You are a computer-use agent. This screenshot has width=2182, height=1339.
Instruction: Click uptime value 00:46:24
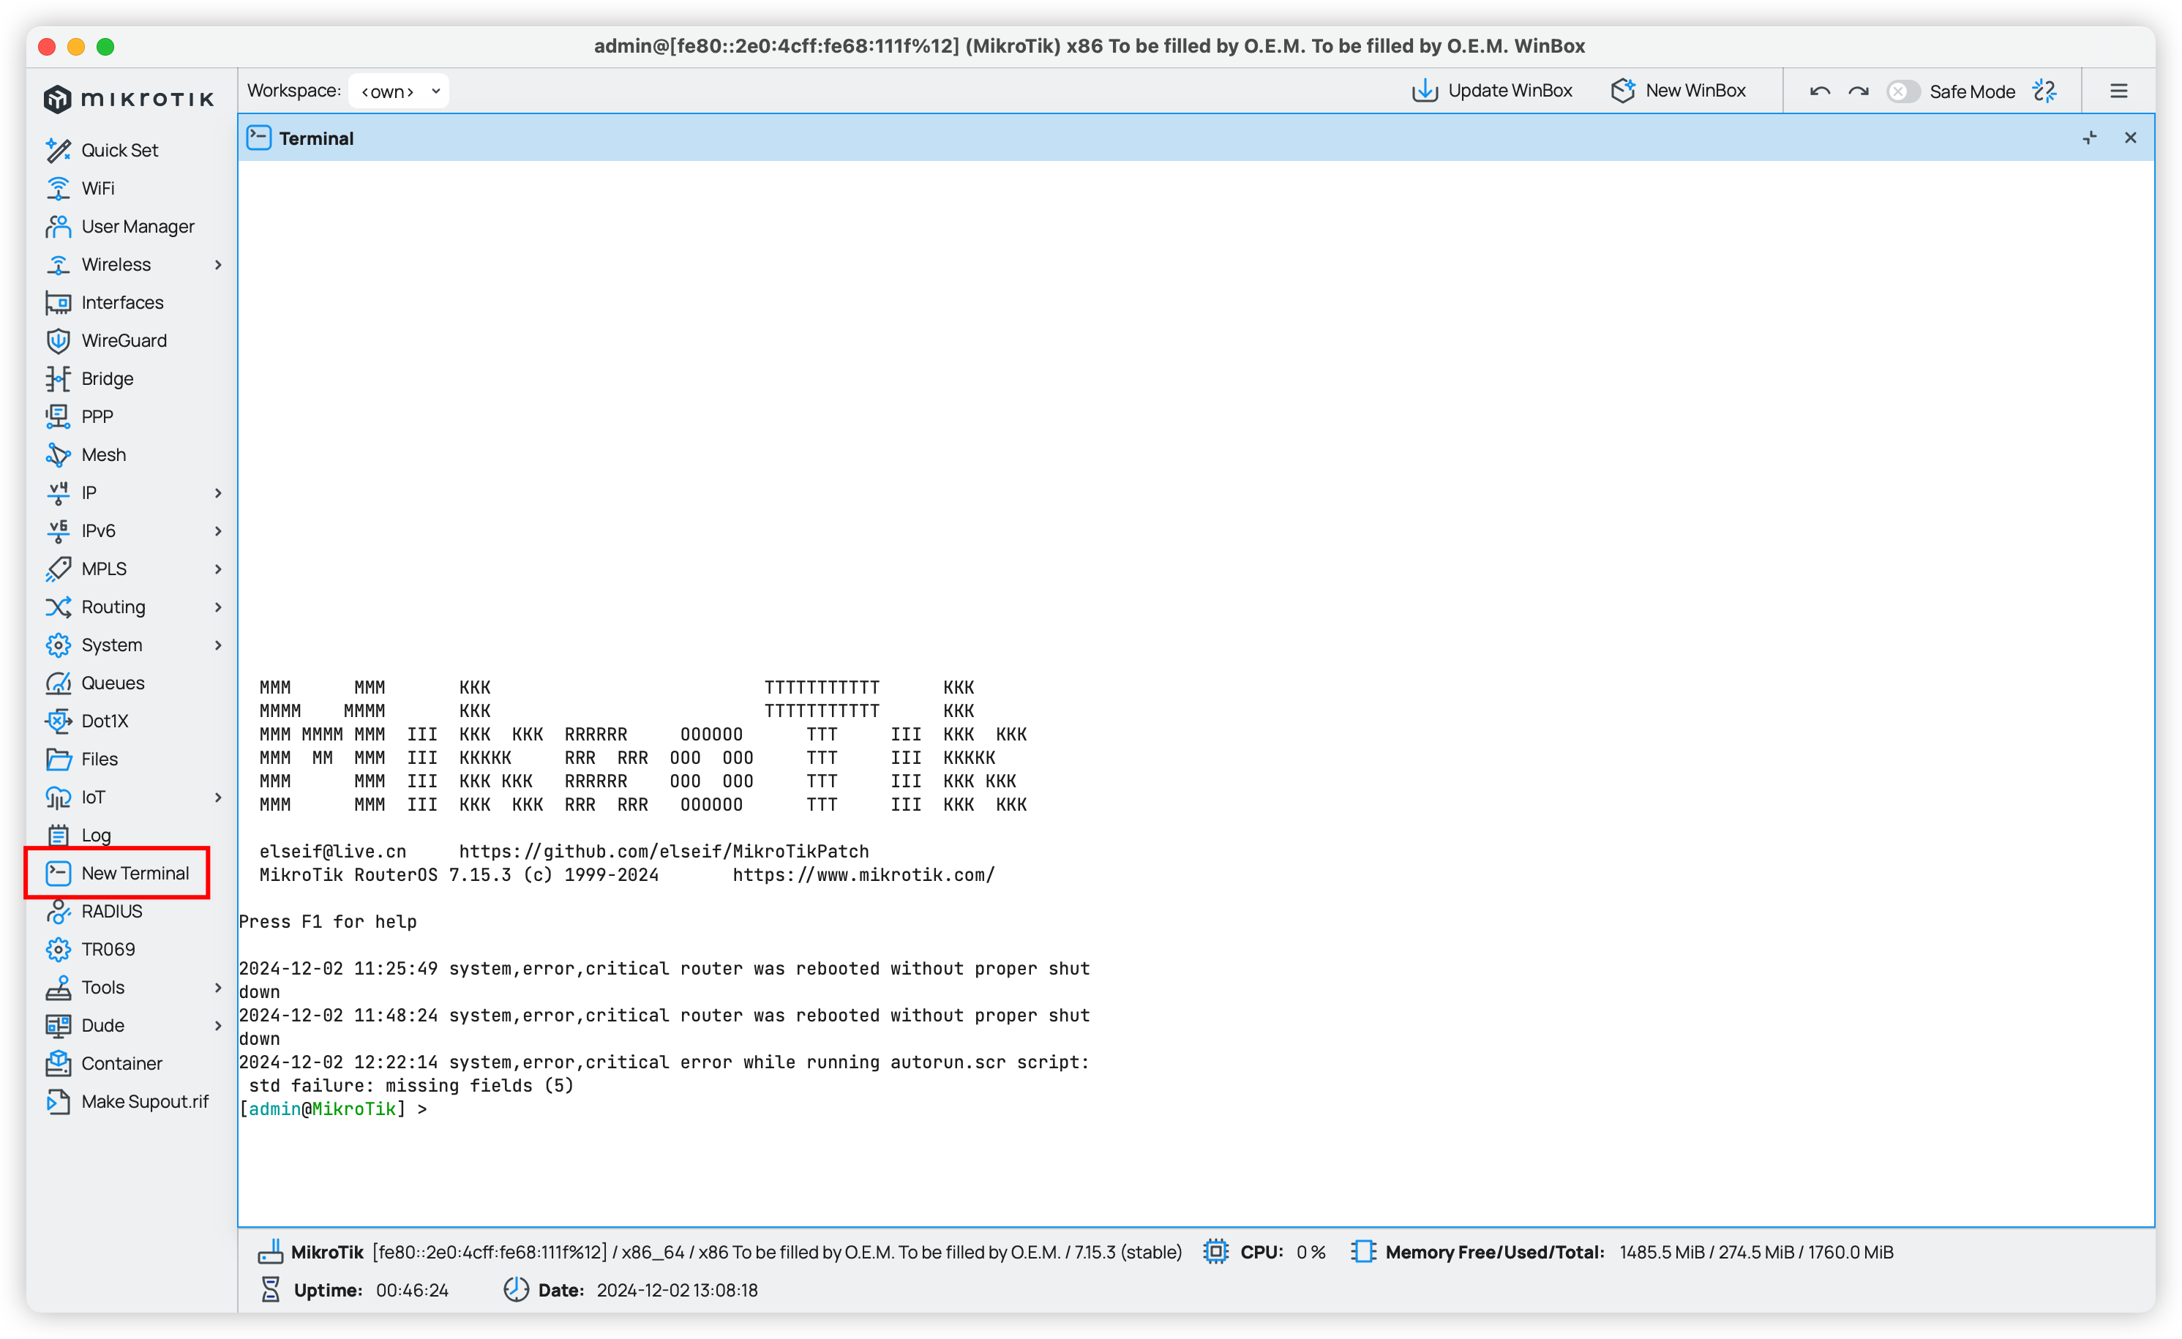tap(412, 1290)
